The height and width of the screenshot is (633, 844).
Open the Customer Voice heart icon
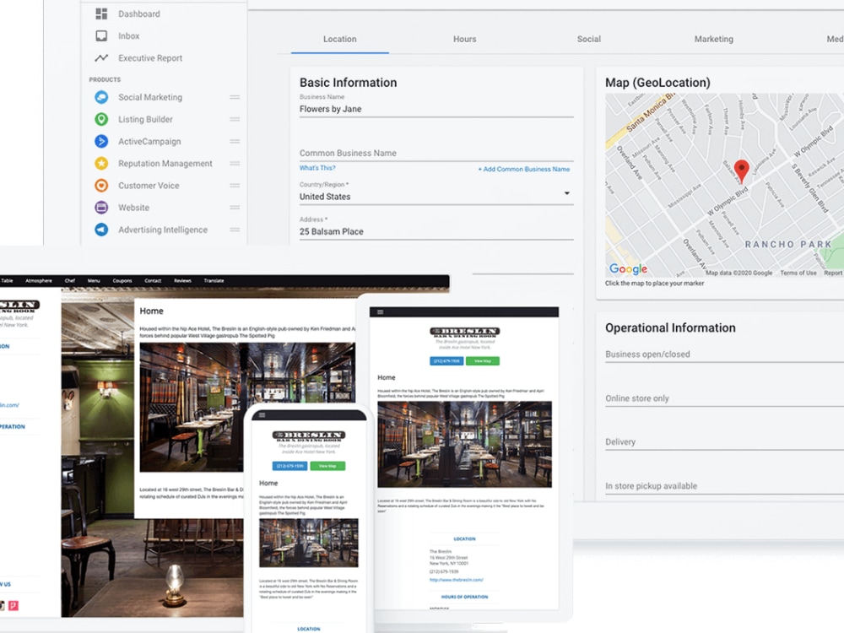[x=101, y=185]
